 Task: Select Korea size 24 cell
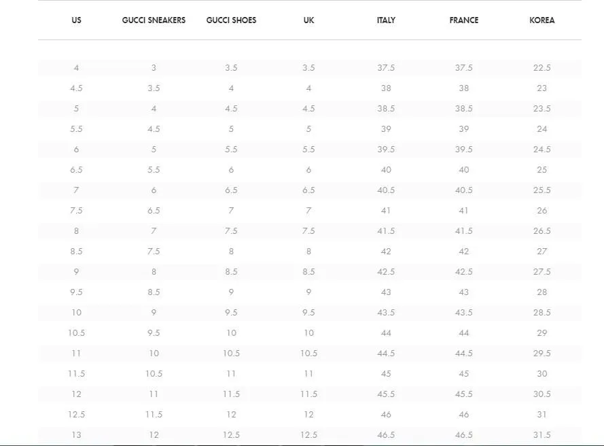[541, 128]
